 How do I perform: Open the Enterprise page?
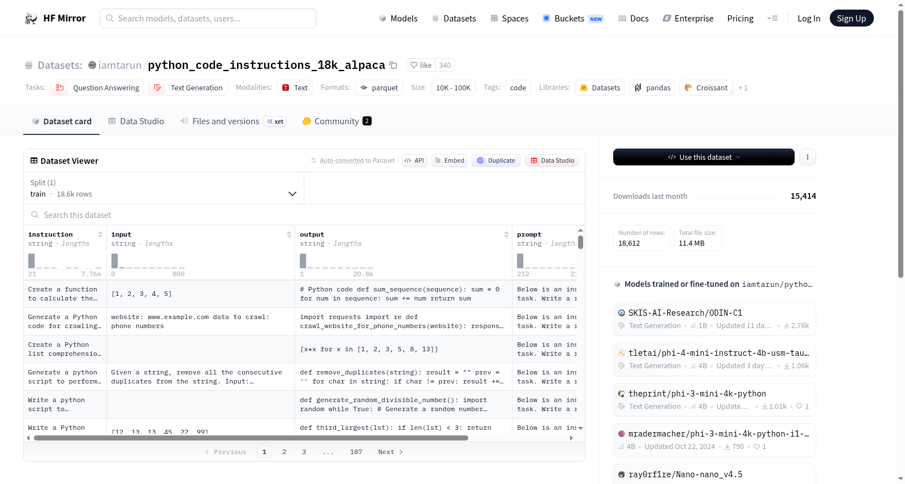pyautogui.click(x=688, y=18)
